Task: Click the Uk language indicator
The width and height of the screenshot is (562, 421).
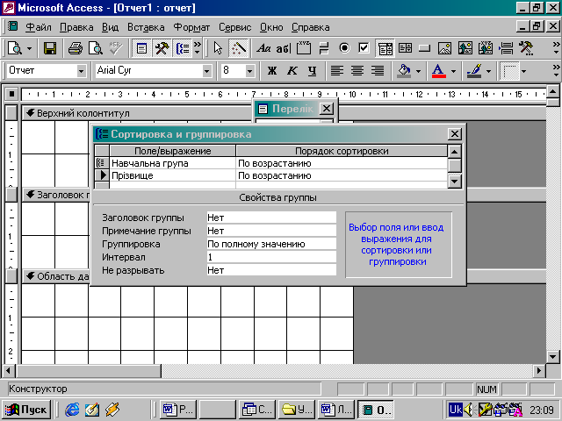Action: (x=456, y=409)
